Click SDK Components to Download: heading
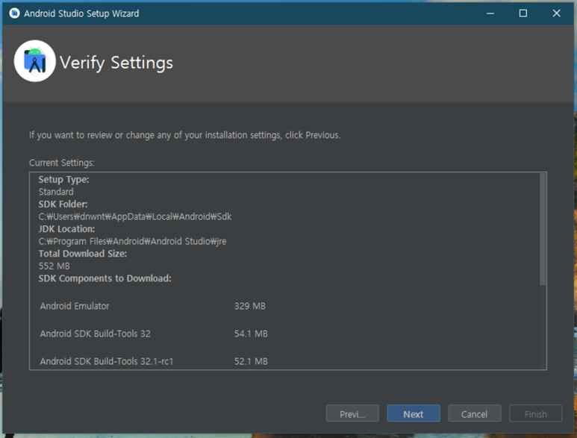The height and width of the screenshot is (438, 577). 105,278
